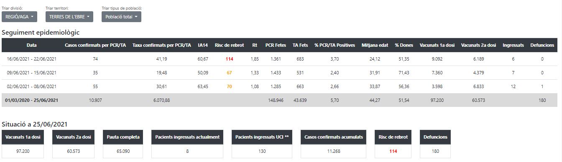
Task: Click the red 114 risk value in table
Action: (229, 59)
